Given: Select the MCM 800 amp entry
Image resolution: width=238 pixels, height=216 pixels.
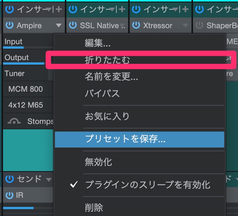Looking at the screenshot, I should pyautogui.click(x=26, y=89).
